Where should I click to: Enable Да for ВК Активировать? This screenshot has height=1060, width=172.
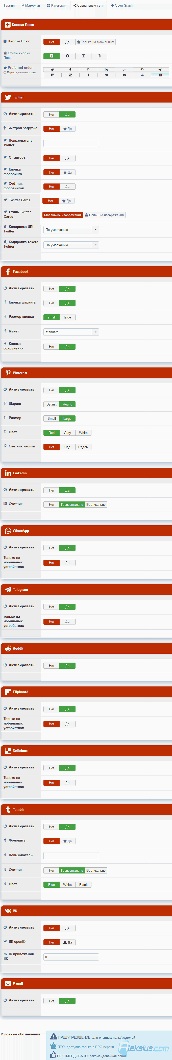(x=68, y=928)
